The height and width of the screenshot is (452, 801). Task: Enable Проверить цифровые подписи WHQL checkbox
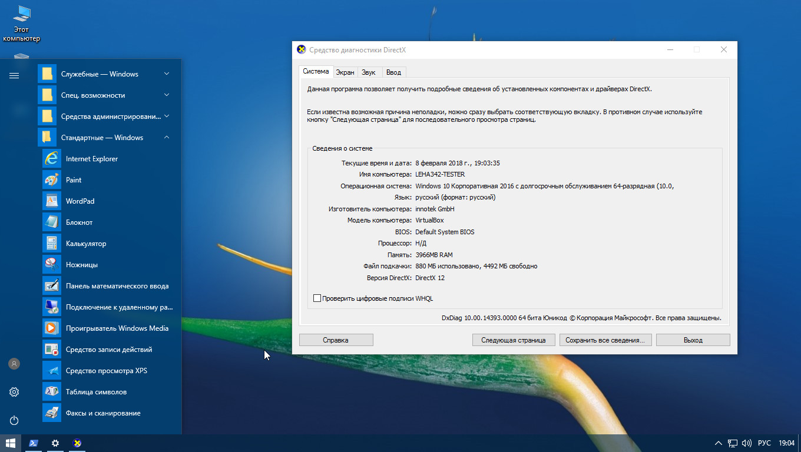tap(317, 298)
